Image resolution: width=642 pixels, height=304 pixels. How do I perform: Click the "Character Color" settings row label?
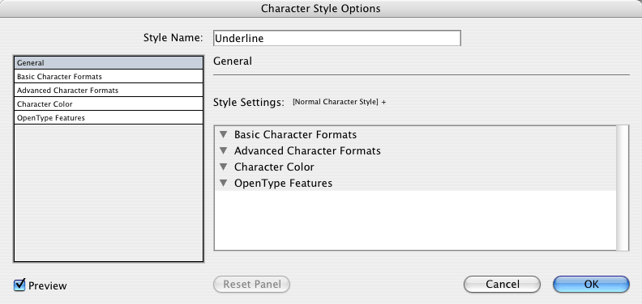click(x=274, y=167)
